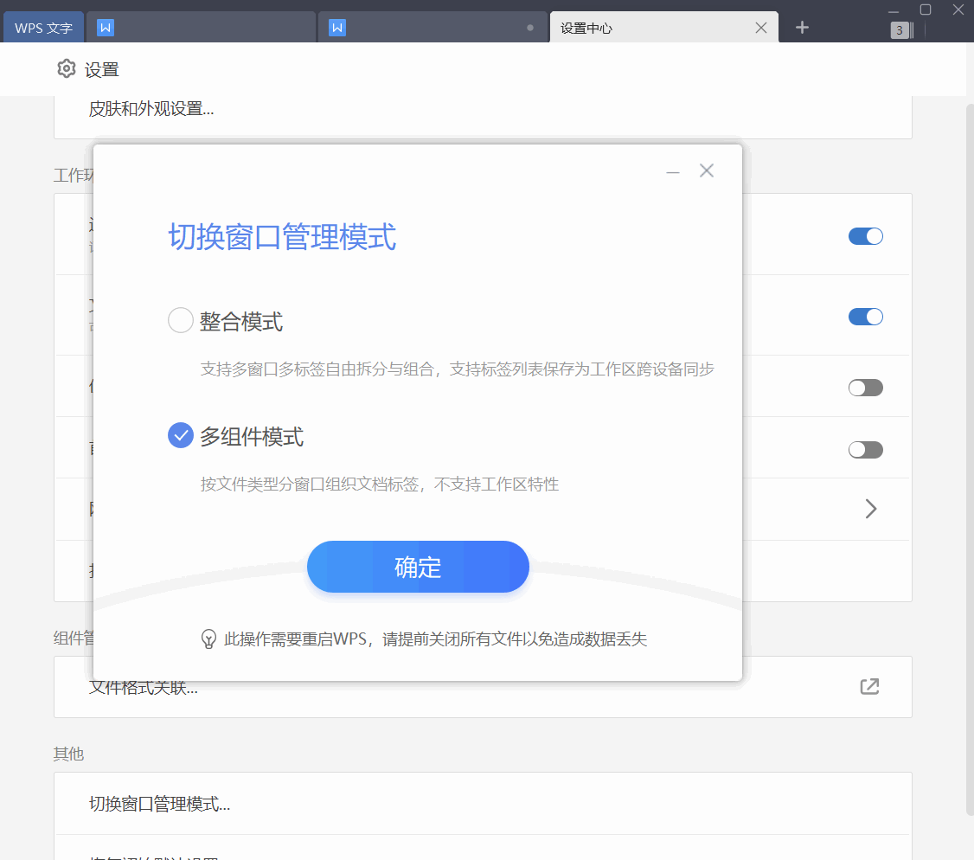The height and width of the screenshot is (860, 974).
Task: Open the external link icon for 文件格式关联
Action: (869, 686)
